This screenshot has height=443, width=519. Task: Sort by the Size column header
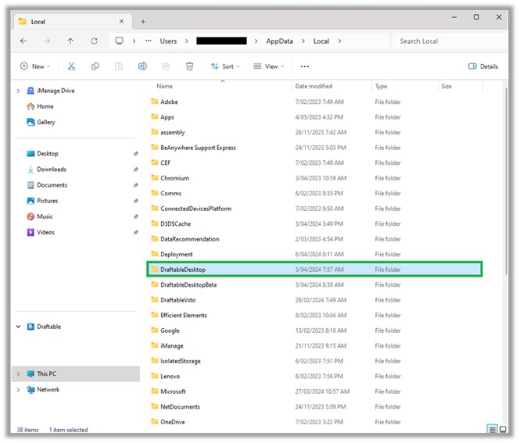(x=446, y=86)
